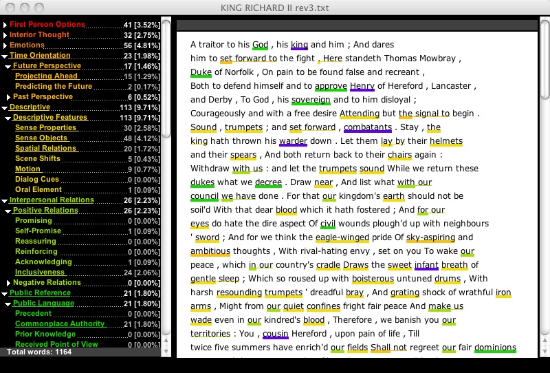Click the Time Orientation label
The width and height of the screenshot is (550, 373).
(x=40, y=55)
